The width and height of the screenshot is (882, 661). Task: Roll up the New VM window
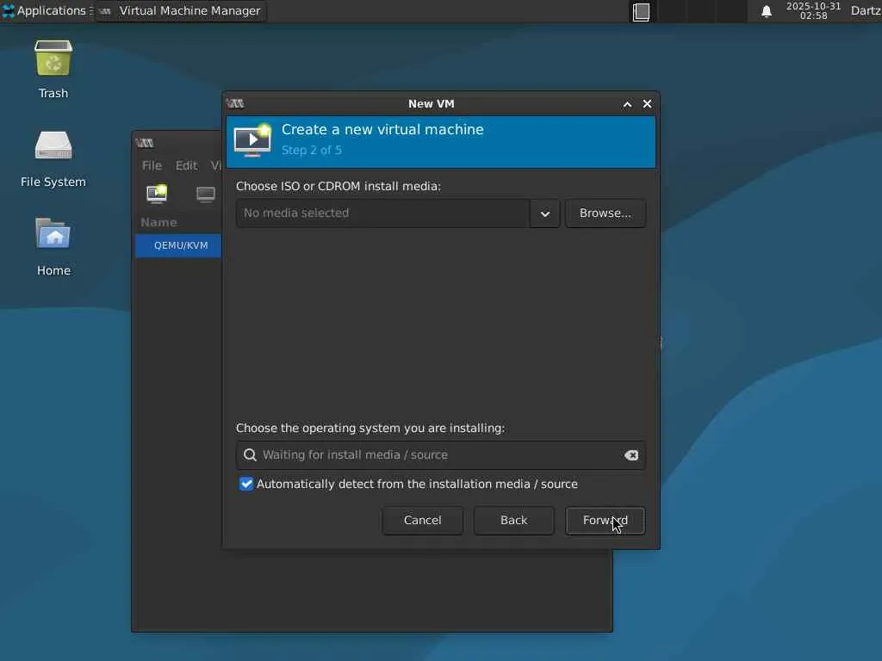(627, 104)
